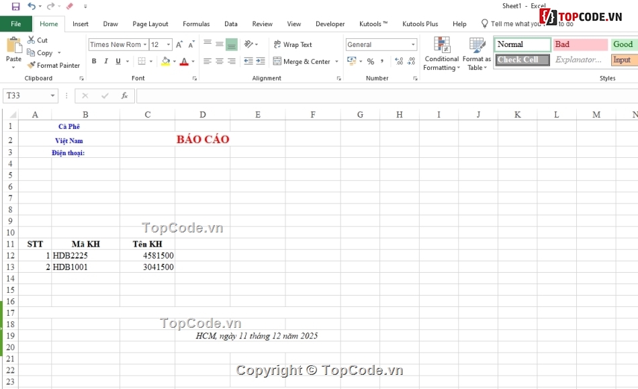Switch to the Page Layout tab
Screen dimensions: 638x389
150,24
